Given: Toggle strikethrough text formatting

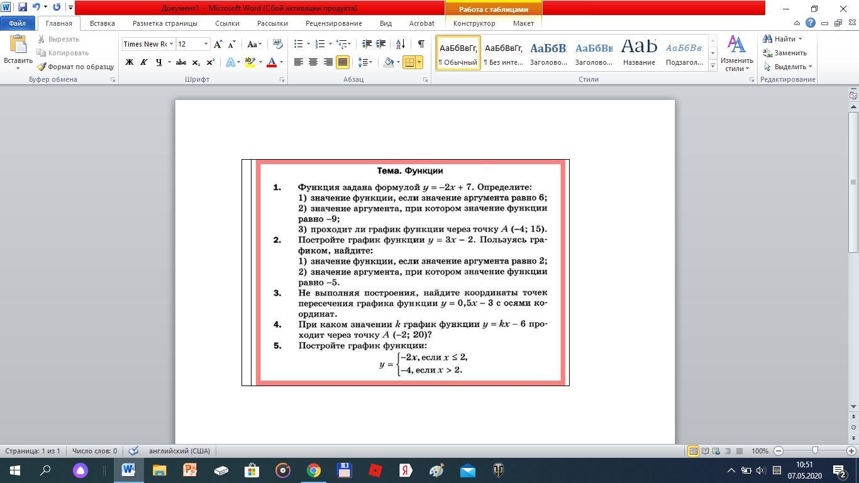Looking at the screenshot, I should pos(181,62).
